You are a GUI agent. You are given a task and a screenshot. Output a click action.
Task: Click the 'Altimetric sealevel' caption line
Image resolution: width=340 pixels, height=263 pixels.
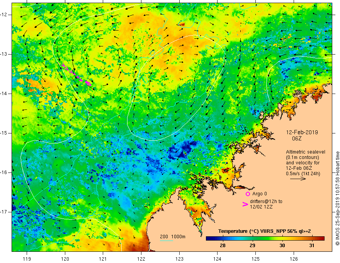pyautogui.click(x=306, y=152)
